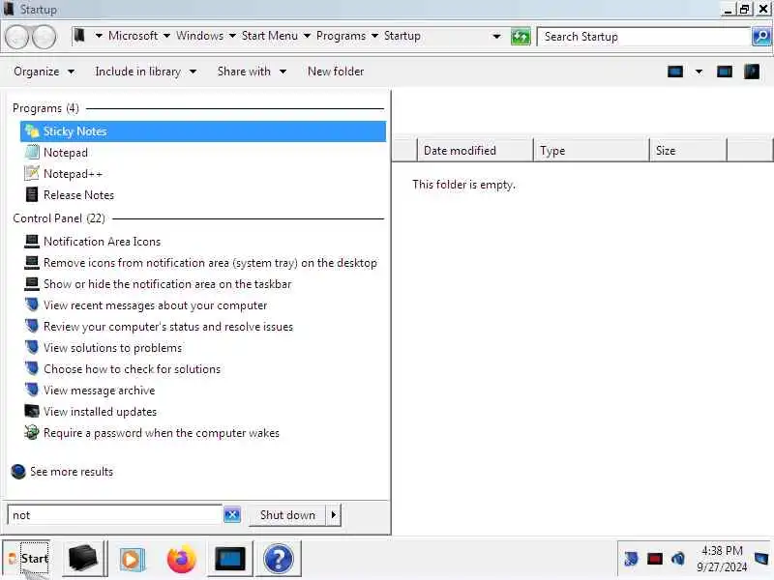Click the Back navigation button
Screen dimensions: 774x580
17,37
